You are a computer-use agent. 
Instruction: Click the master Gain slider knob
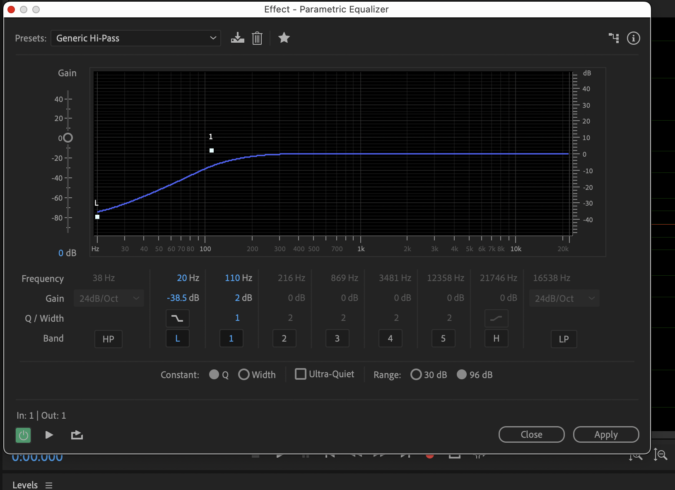coord(68,138)
